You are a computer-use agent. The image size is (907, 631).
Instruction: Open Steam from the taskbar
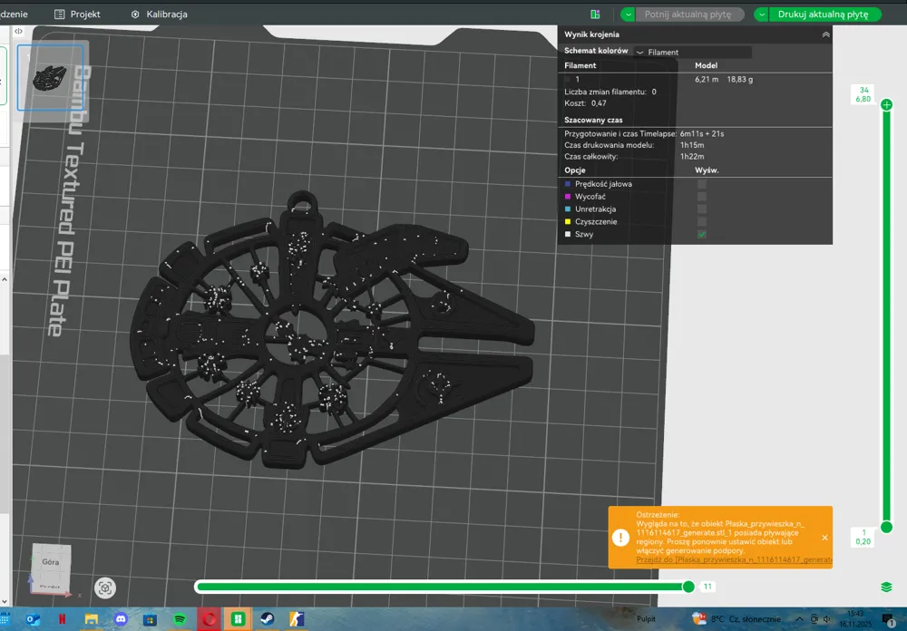[x=268, y=619]
